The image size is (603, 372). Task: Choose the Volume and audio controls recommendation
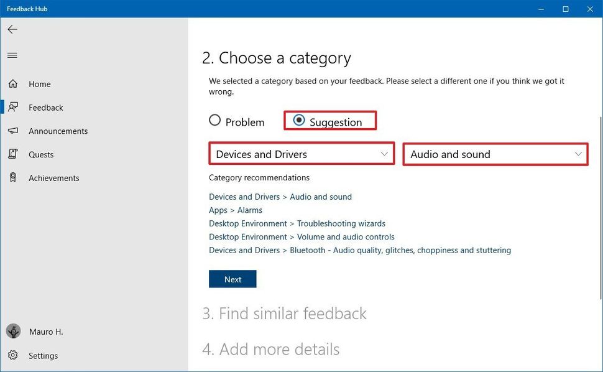pyautogui.click(x=301, y=236)
